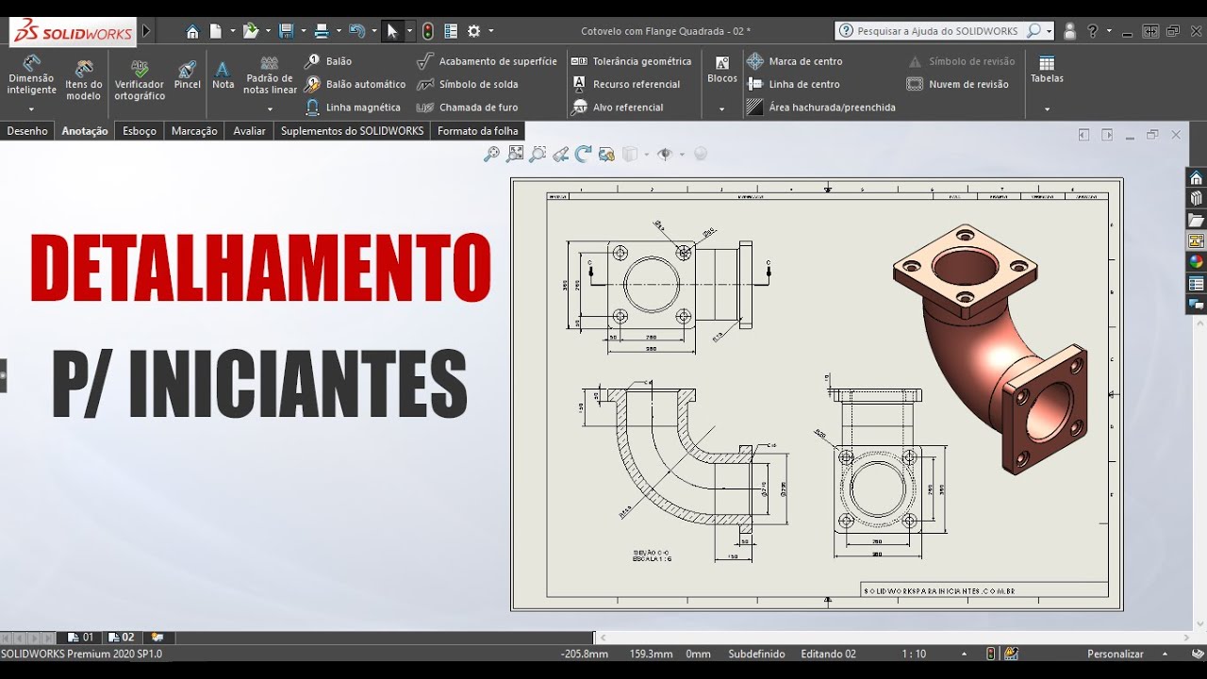
Task: Apply Área hachurada/preenchida
Action: [x=821, y=108]
